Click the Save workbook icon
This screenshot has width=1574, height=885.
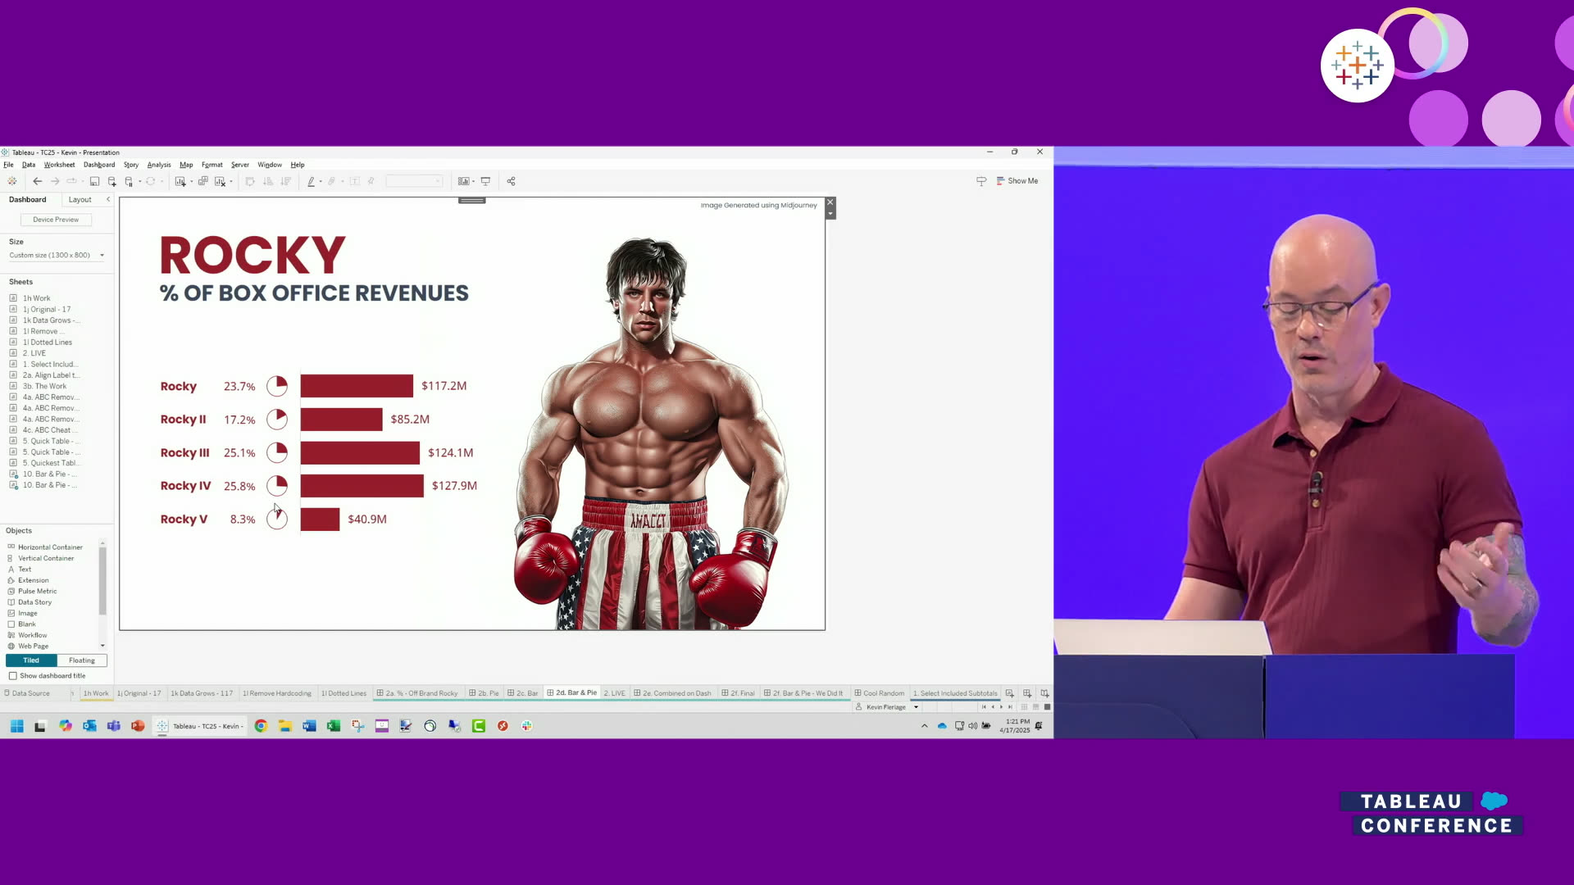tap(94, 181)
